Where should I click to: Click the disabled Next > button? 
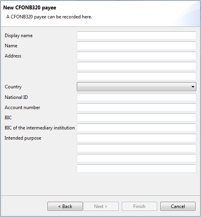pyautogui.click(x=101, y=206)
